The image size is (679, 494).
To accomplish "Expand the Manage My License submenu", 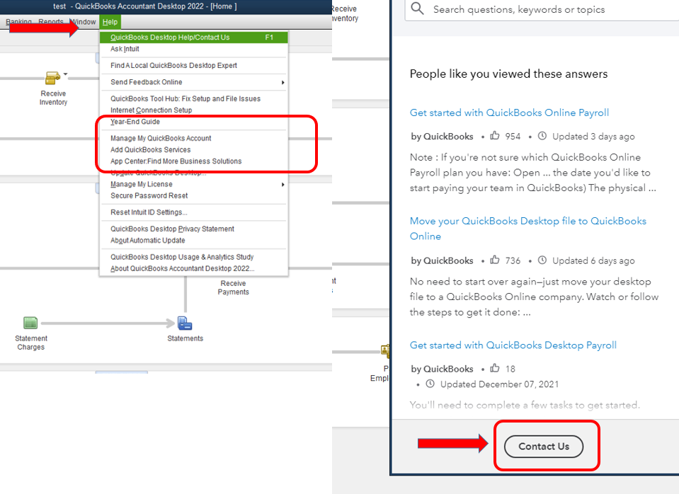I will (x=193, y=184).
